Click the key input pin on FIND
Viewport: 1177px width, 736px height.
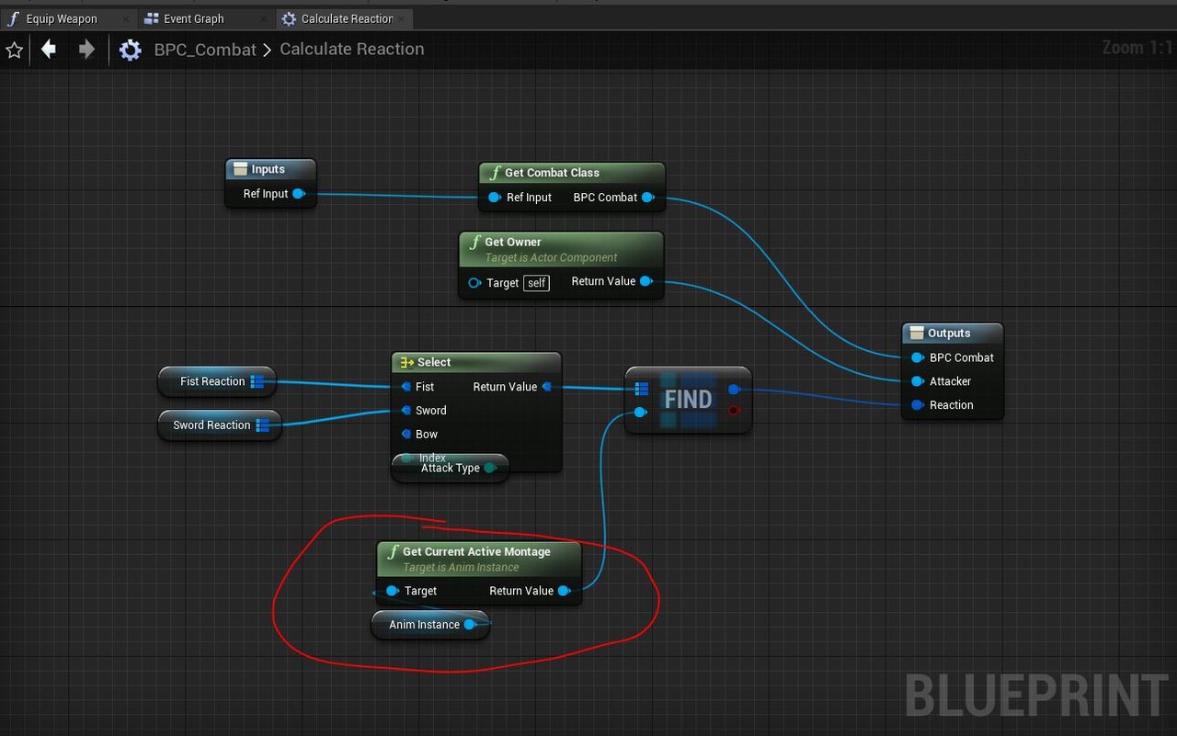(x=641, y=413)
